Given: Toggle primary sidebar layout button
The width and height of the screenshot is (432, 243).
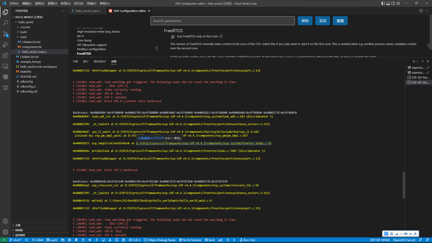Looking at the screenshot, I should [x=383, y=3].
